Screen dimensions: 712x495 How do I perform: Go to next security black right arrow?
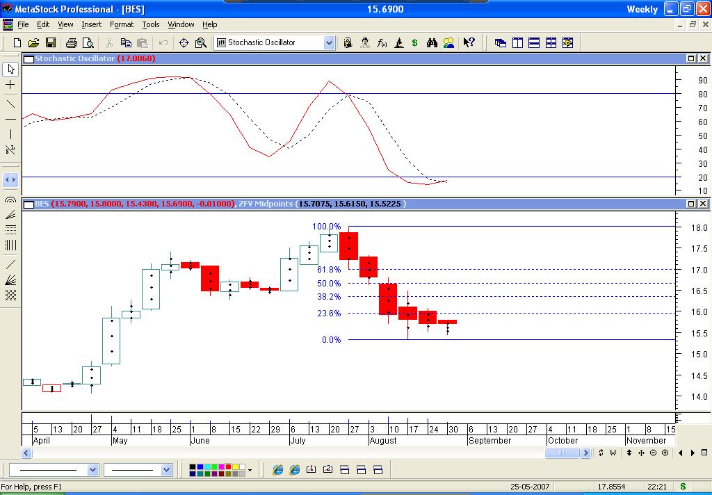[x=693, y=453]
